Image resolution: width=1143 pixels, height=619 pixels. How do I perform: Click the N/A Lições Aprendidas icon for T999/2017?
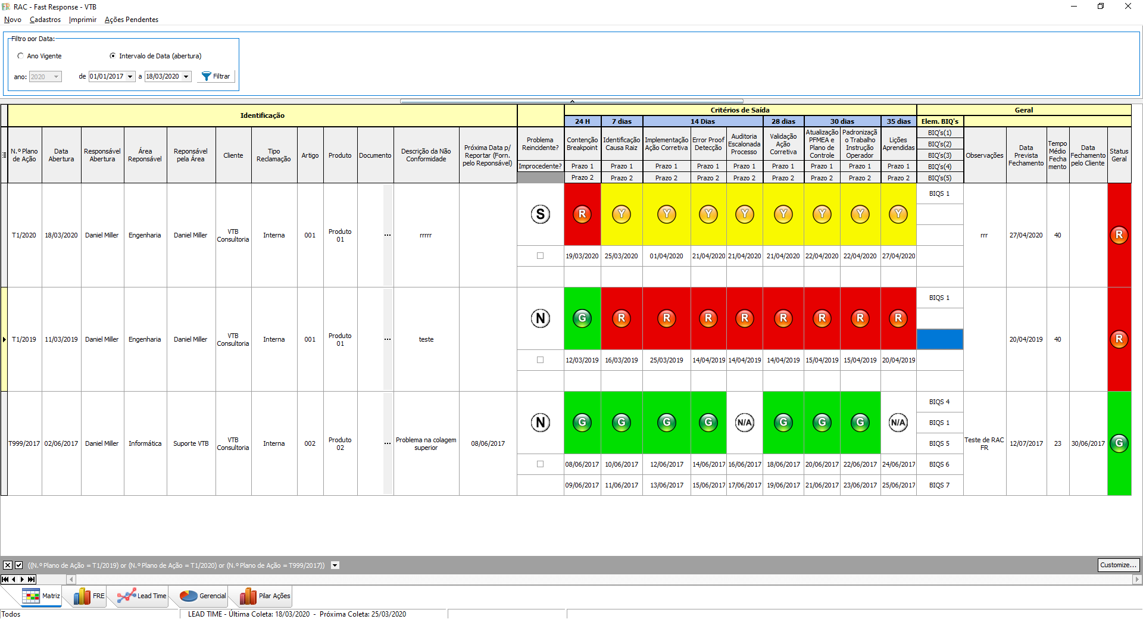(898, 423)
